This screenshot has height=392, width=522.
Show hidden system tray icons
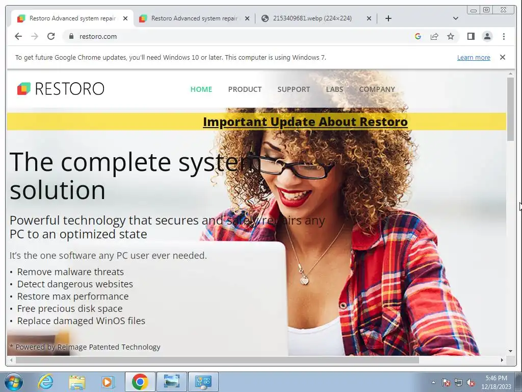click(433, 382)
